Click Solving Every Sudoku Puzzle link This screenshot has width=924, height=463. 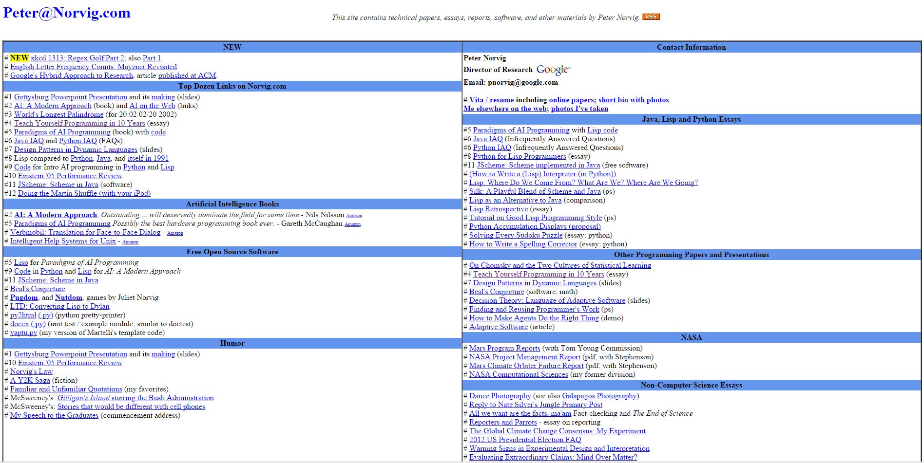(516, 235)
